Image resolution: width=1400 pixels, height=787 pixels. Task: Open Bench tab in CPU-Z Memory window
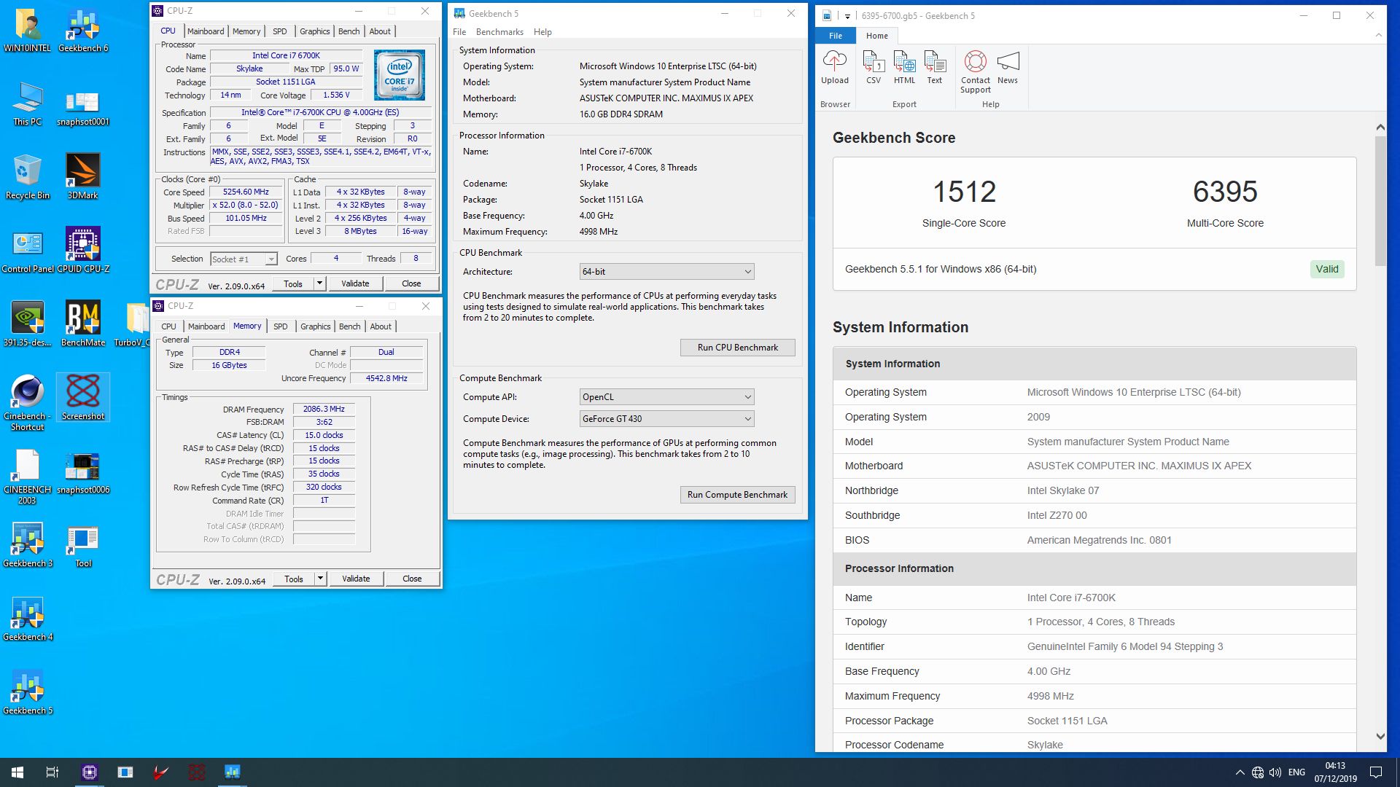pos(349,326)
